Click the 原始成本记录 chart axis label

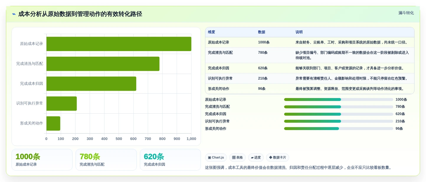point(32,44)
